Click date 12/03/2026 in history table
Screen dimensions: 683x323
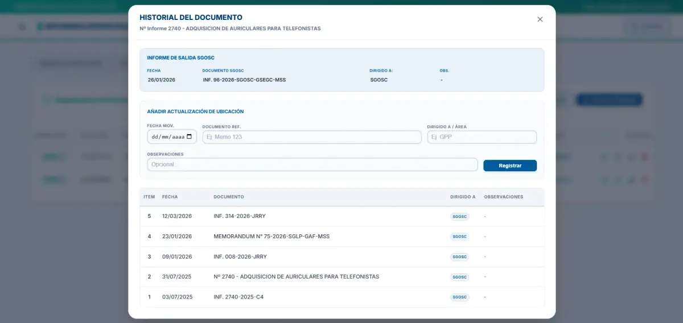click(x=177, y=216)
